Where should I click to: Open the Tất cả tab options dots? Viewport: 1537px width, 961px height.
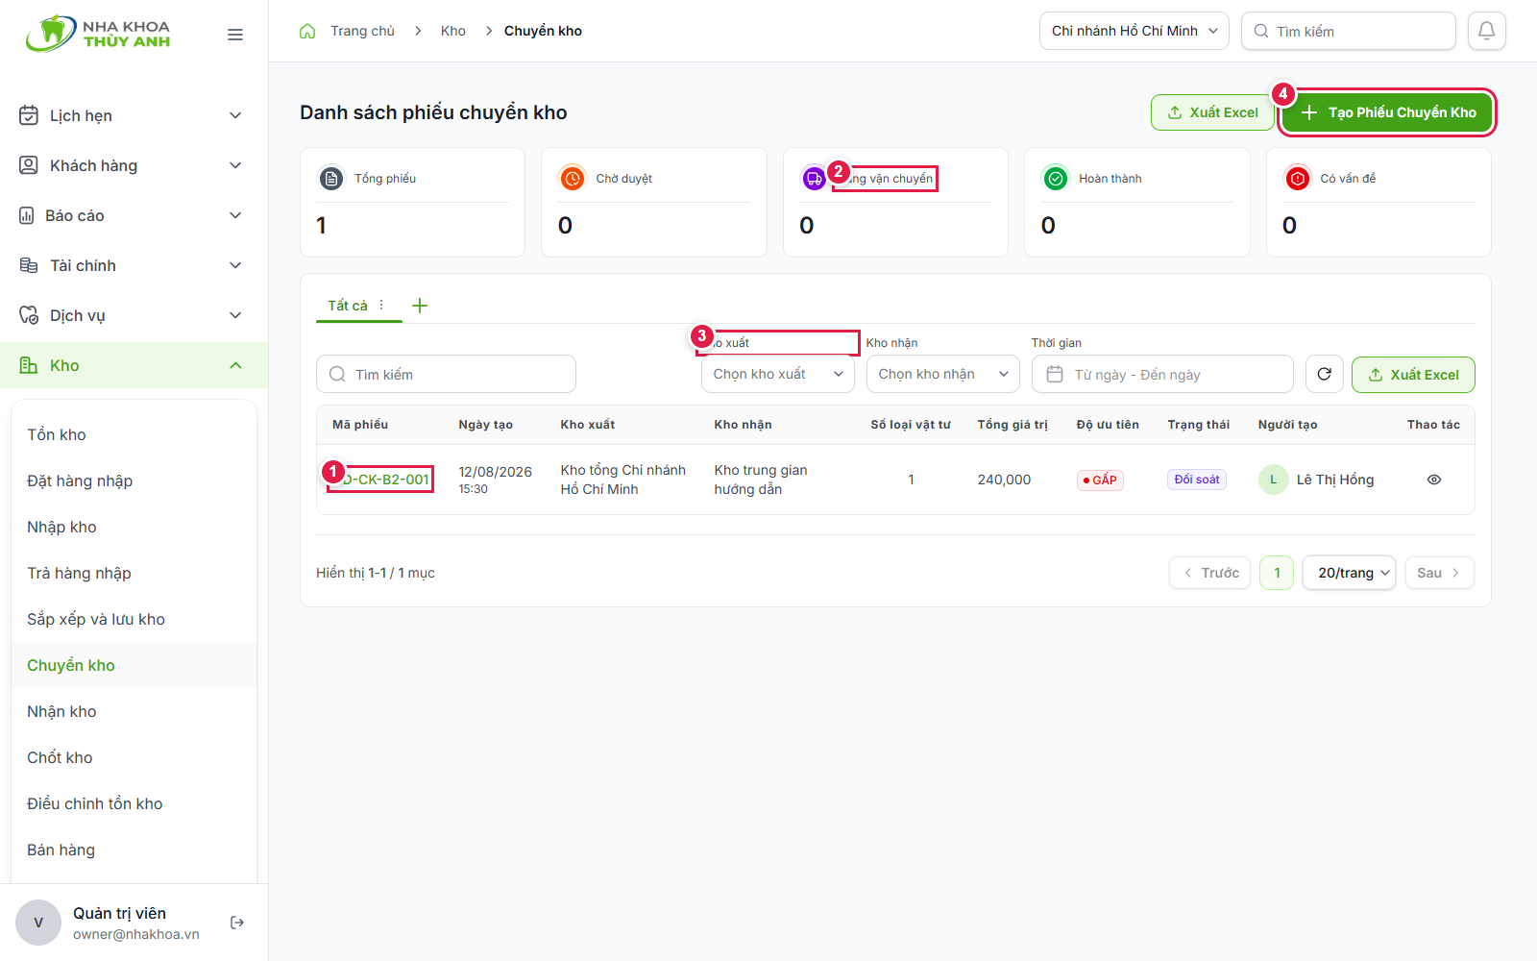(381, 305)
